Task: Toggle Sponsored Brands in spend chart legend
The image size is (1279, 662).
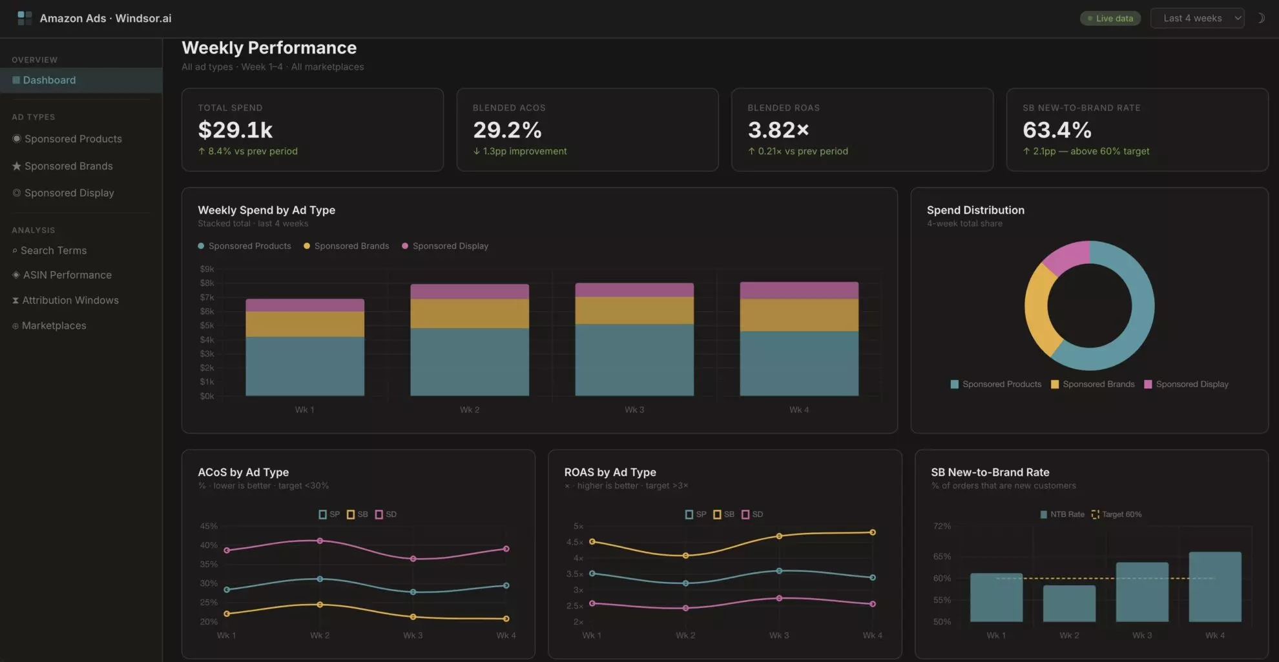Action: click(x=346, y=246)
